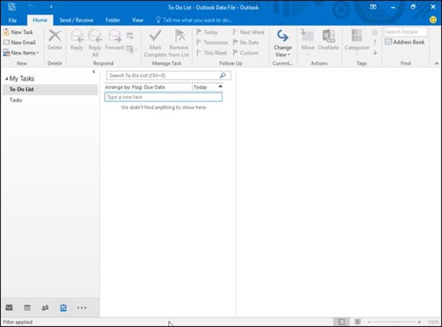This screenshot has height=327, width=442.
Task: Click the smiley feedback icon
Action: click(x=433, y=19)
